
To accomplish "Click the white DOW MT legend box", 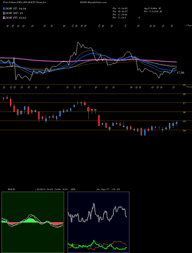I will [4, 13].
